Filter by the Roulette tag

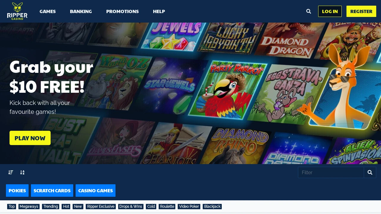pyautogui.click(x=167, y=207)
